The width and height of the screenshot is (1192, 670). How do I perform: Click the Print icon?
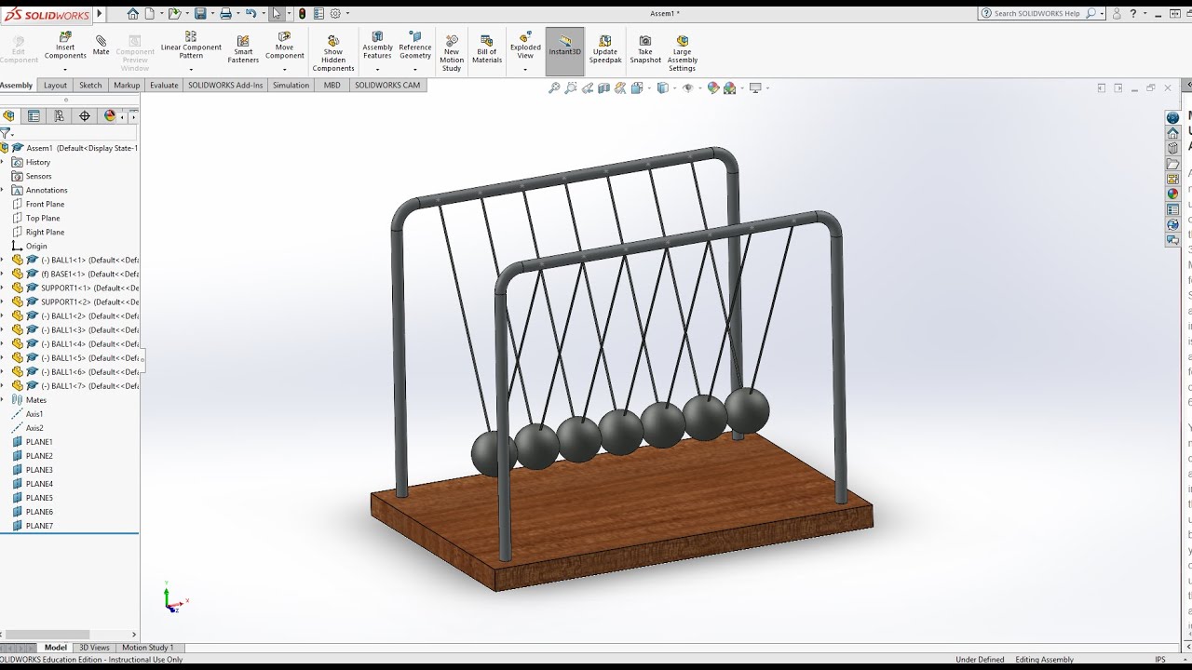point(225,14)
